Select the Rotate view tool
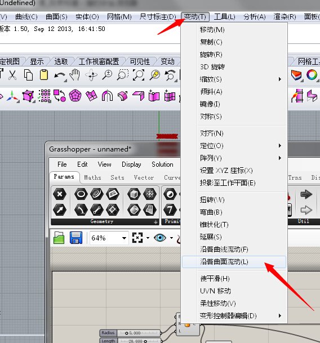Viewport: 320px width, 343px height. [x=91, y=75]
